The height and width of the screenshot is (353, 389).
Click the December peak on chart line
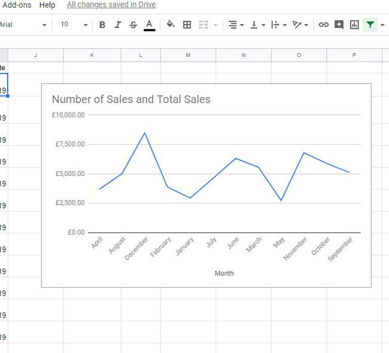[145, 133]
